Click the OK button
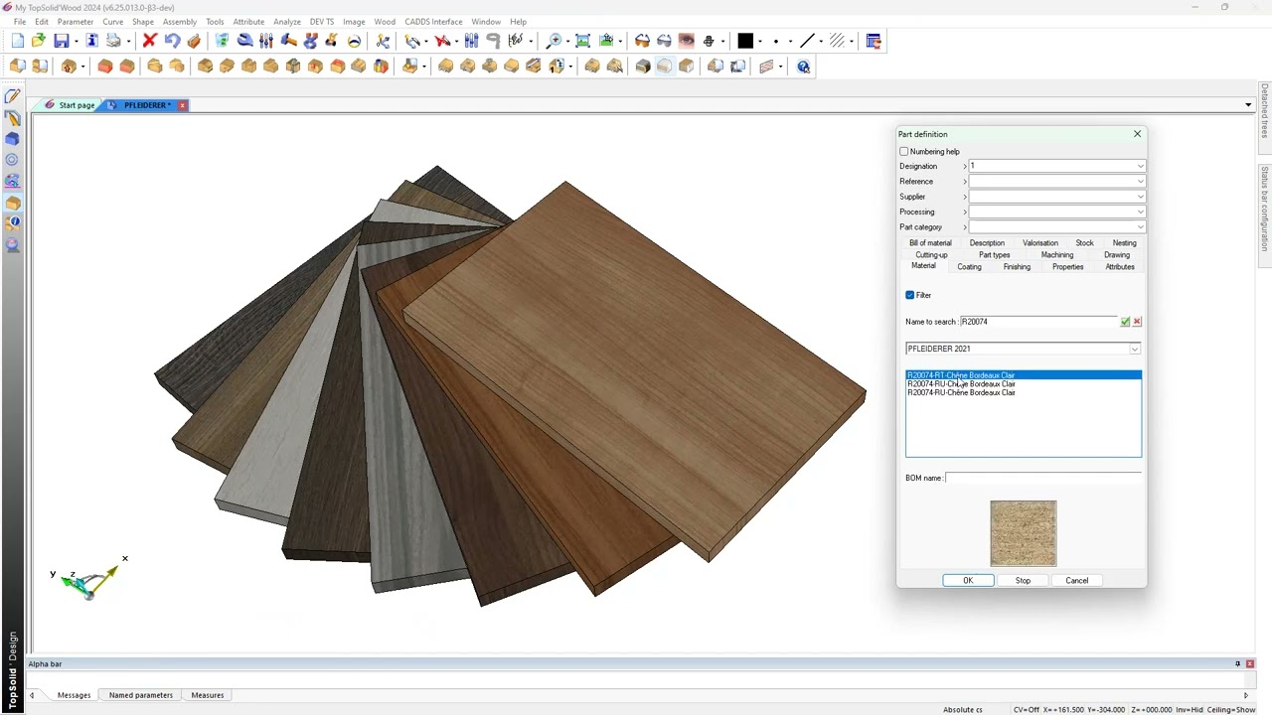 coord(968,581)
